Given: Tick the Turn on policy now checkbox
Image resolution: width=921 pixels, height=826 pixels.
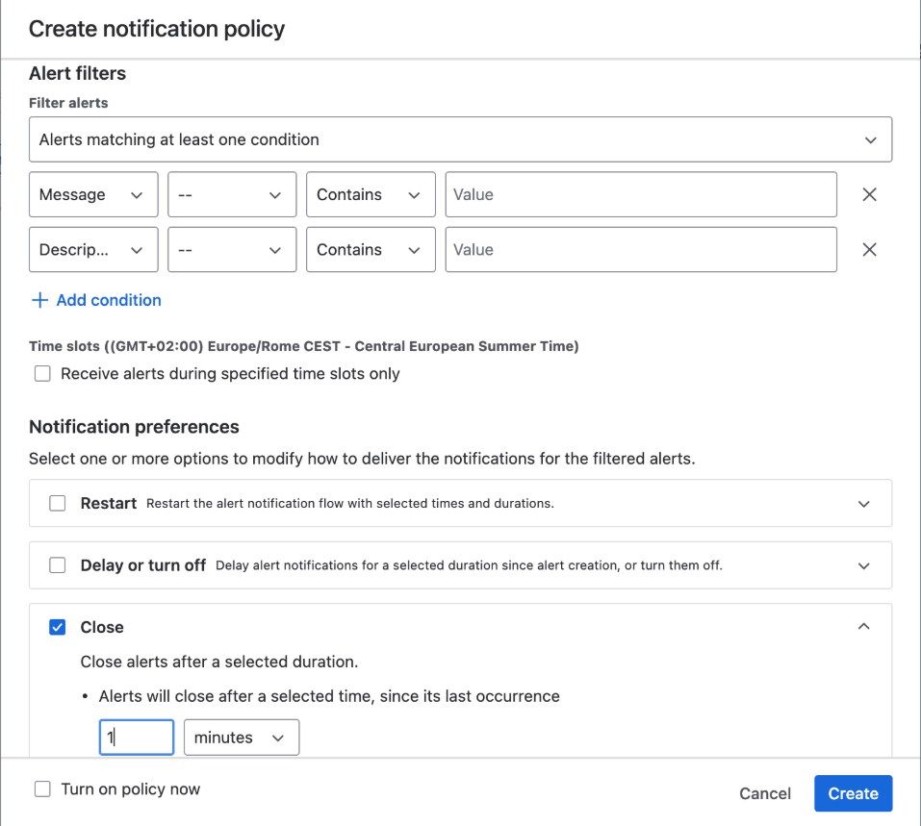Looking at the screenshot, I should [42, 789].
